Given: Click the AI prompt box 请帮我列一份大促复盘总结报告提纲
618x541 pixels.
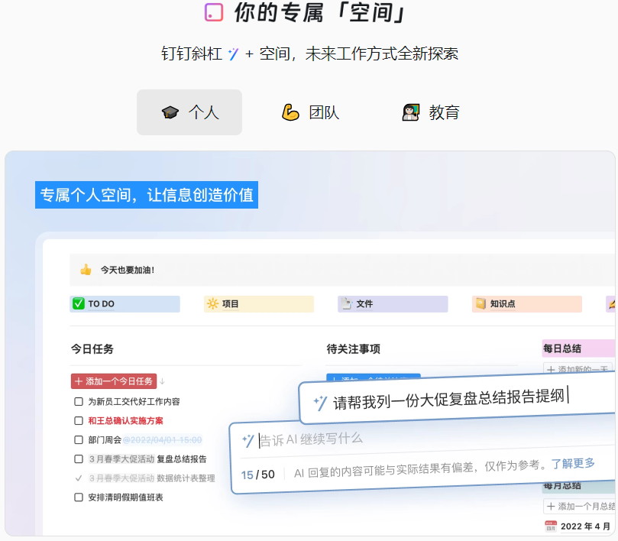Looking at the screenshot, I should coord(457,398).
